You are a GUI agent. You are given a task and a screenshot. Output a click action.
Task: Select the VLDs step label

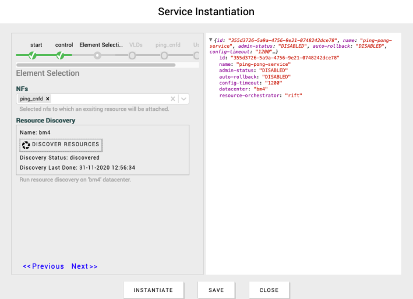[x=136, y=45]
